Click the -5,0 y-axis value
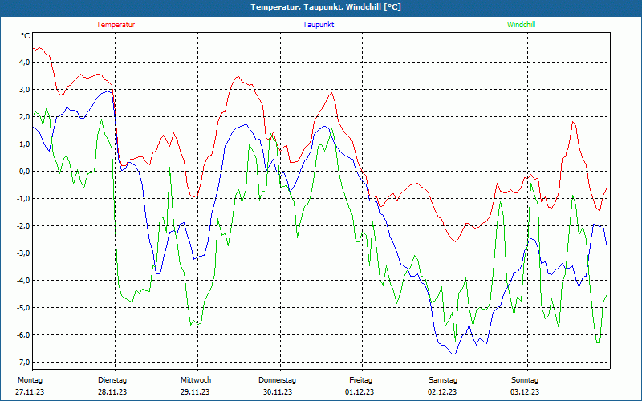Image resolution: width=642 pixels, height=401 pixels. [x=23, y=307]
